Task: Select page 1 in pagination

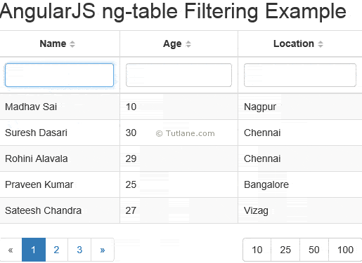Action: 34,250
